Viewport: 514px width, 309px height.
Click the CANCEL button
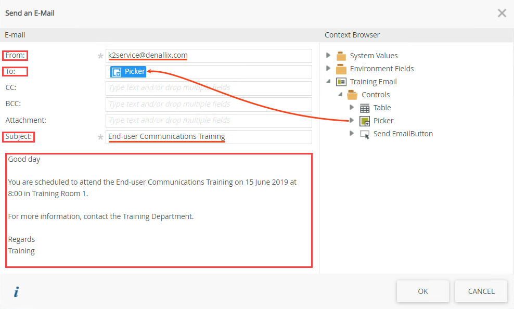[x=481, y=291]
